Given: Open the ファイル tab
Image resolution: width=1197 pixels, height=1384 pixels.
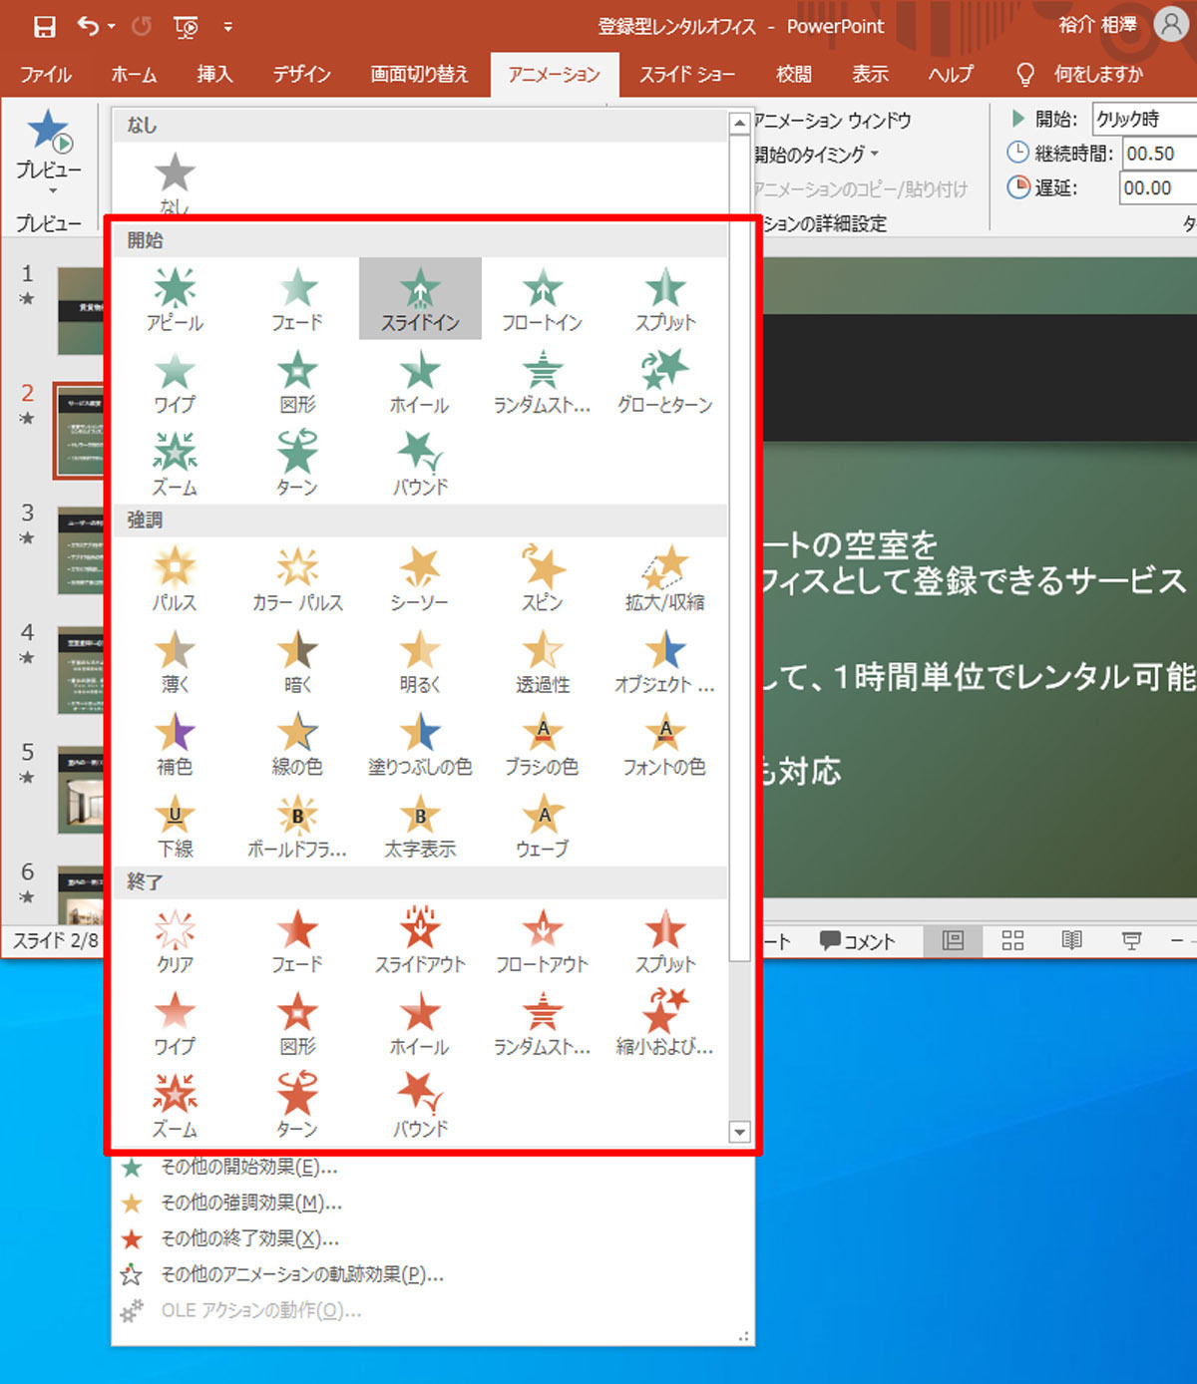Looking at the screenshot, I should coord(46,75).
